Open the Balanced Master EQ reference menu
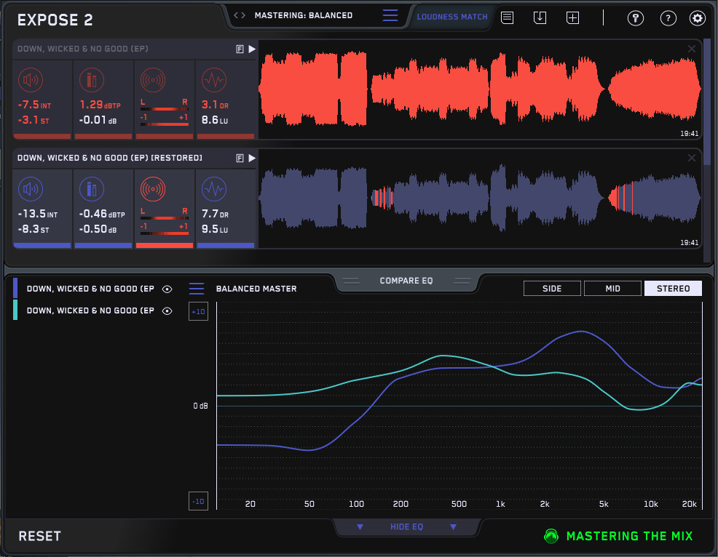Image resolution: width=718 pixels, height=557 pixels. [197, 289]
